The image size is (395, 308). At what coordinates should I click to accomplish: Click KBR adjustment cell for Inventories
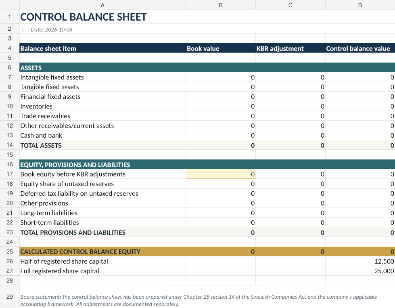pos(291,106)
